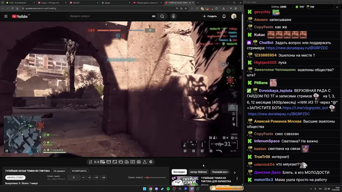Take a screenshot with the camera icon
Screen dimensions: 342x192
tap(139, 162)
